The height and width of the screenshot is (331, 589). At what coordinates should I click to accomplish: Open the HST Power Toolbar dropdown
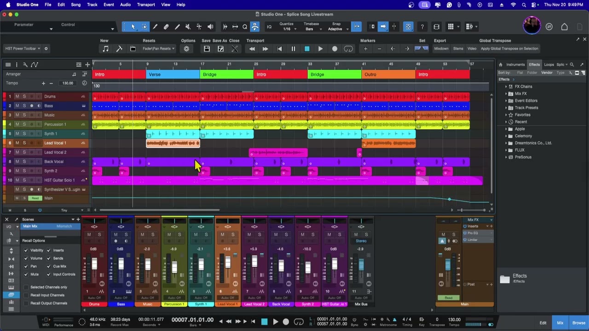[23, 49]
